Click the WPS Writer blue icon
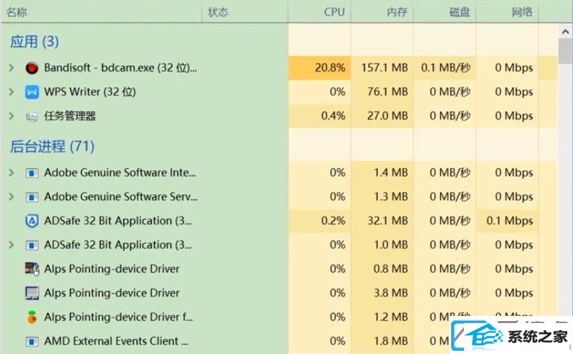This screenshot has width=573, height=354. pos(32,92)
